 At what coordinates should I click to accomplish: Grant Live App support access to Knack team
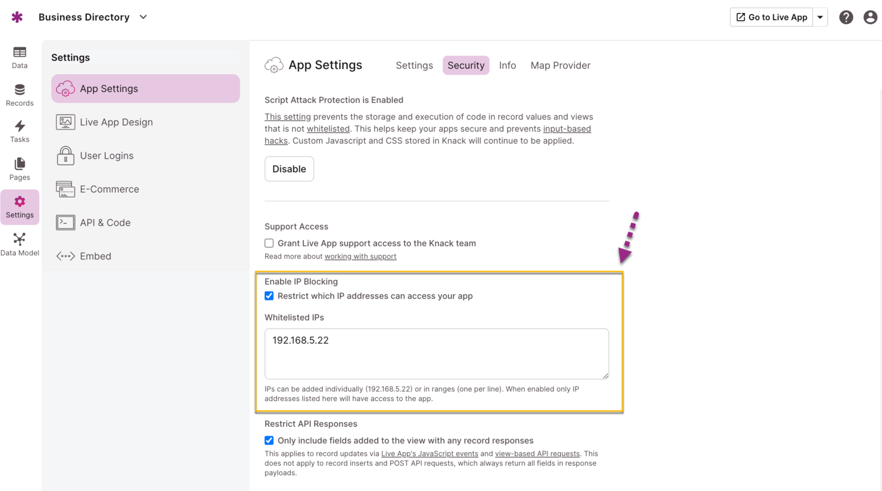tap(269, 243)
